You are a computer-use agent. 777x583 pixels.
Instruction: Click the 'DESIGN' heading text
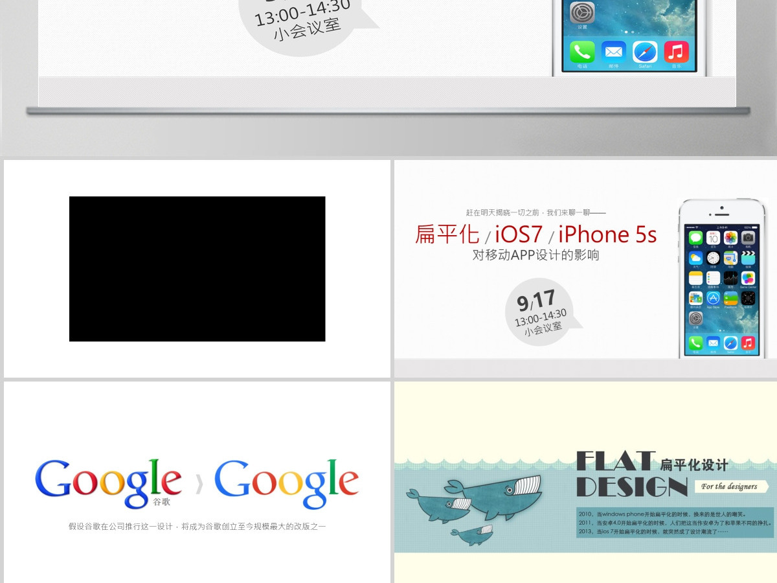click(632, 487)
